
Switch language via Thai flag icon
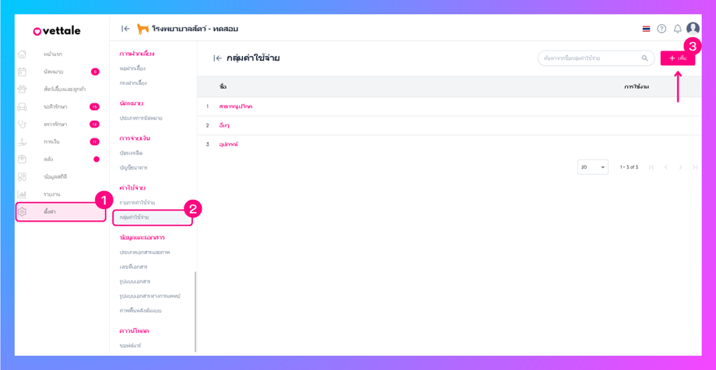click(646, 29)
